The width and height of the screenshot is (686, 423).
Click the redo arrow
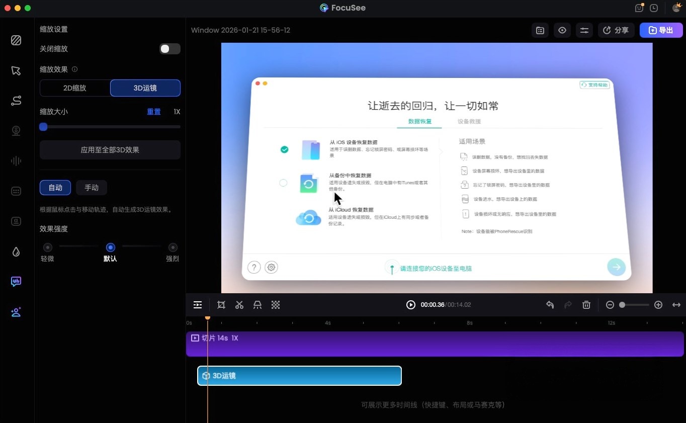pos(568,305)
